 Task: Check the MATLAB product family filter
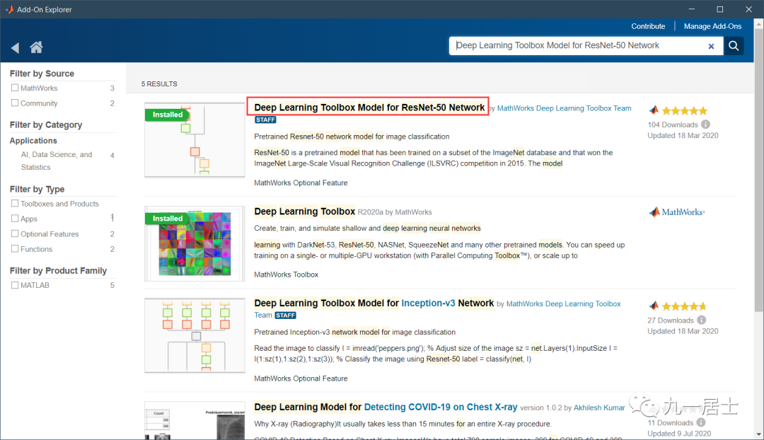(x=15, y=285)
